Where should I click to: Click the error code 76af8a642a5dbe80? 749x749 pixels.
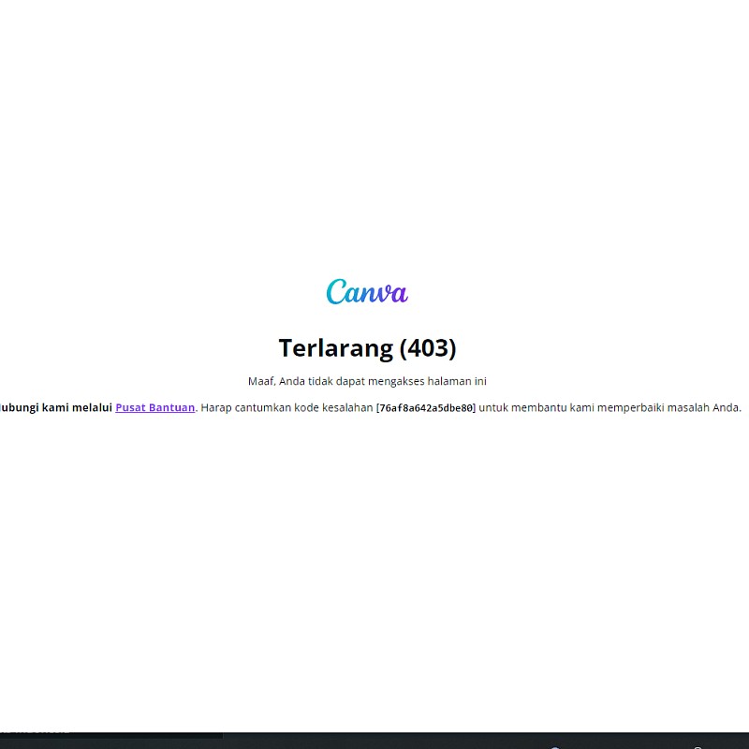tap(426, 408)
